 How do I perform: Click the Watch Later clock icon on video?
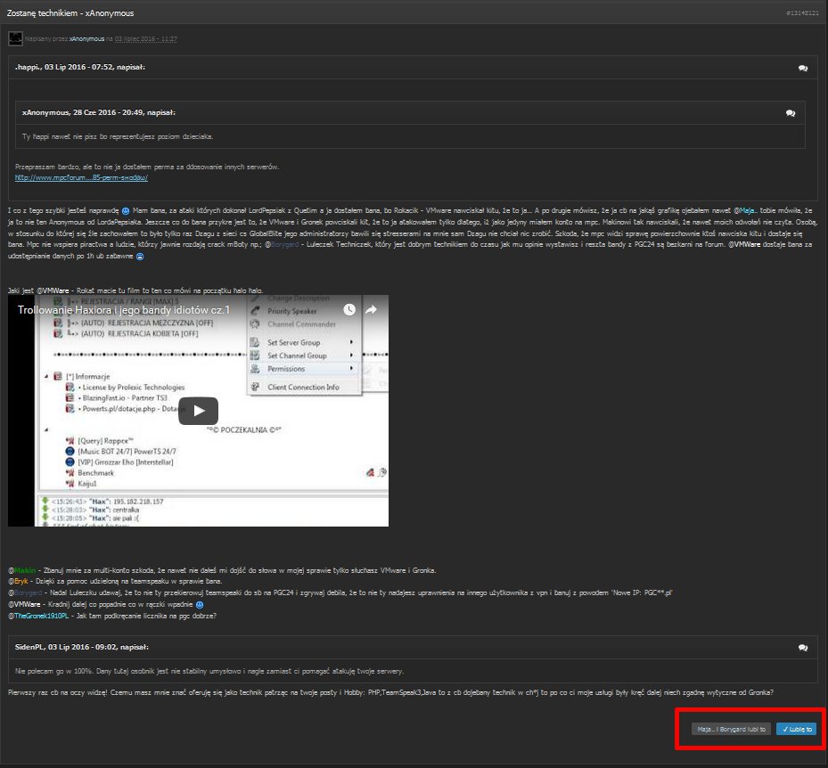pyautogui.click(x=349, y=310)
